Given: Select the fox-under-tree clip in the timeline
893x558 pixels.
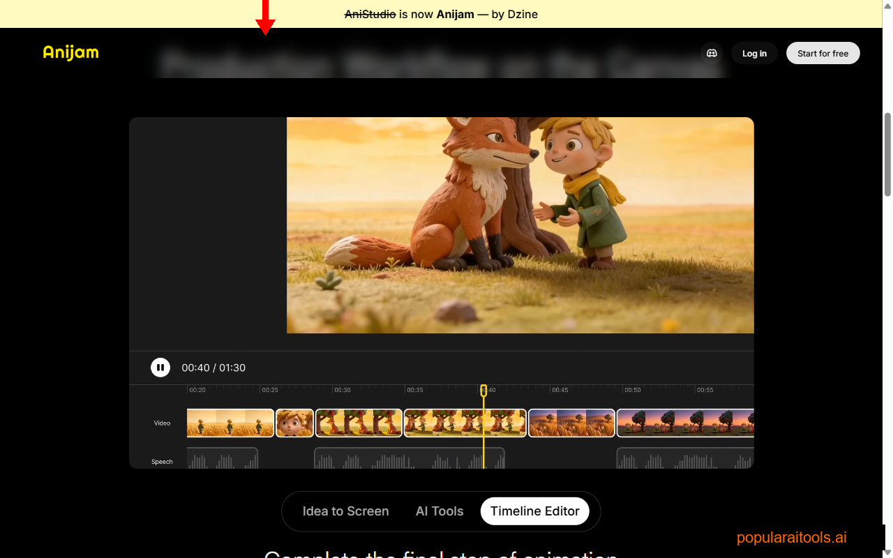Looking at the screenshot, I should [x=359, y=423].
